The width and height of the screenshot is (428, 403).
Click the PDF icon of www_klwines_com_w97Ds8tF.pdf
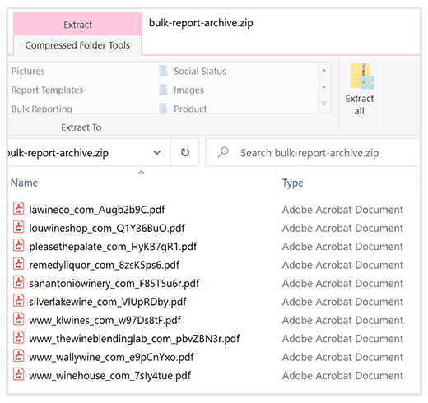(19, 319)
